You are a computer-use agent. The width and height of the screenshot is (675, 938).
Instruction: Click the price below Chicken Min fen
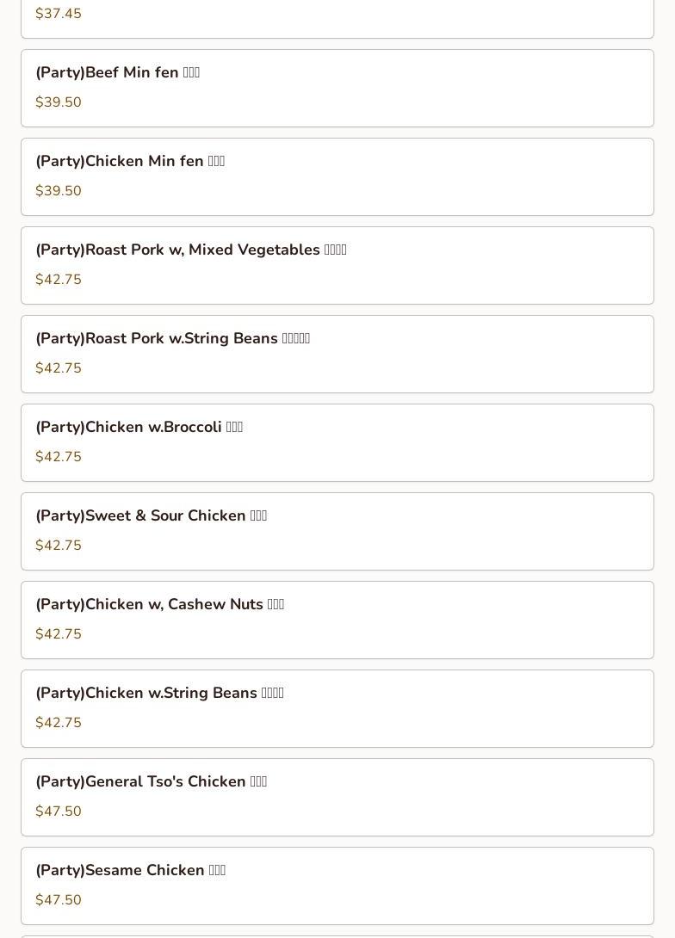[59, 191]
